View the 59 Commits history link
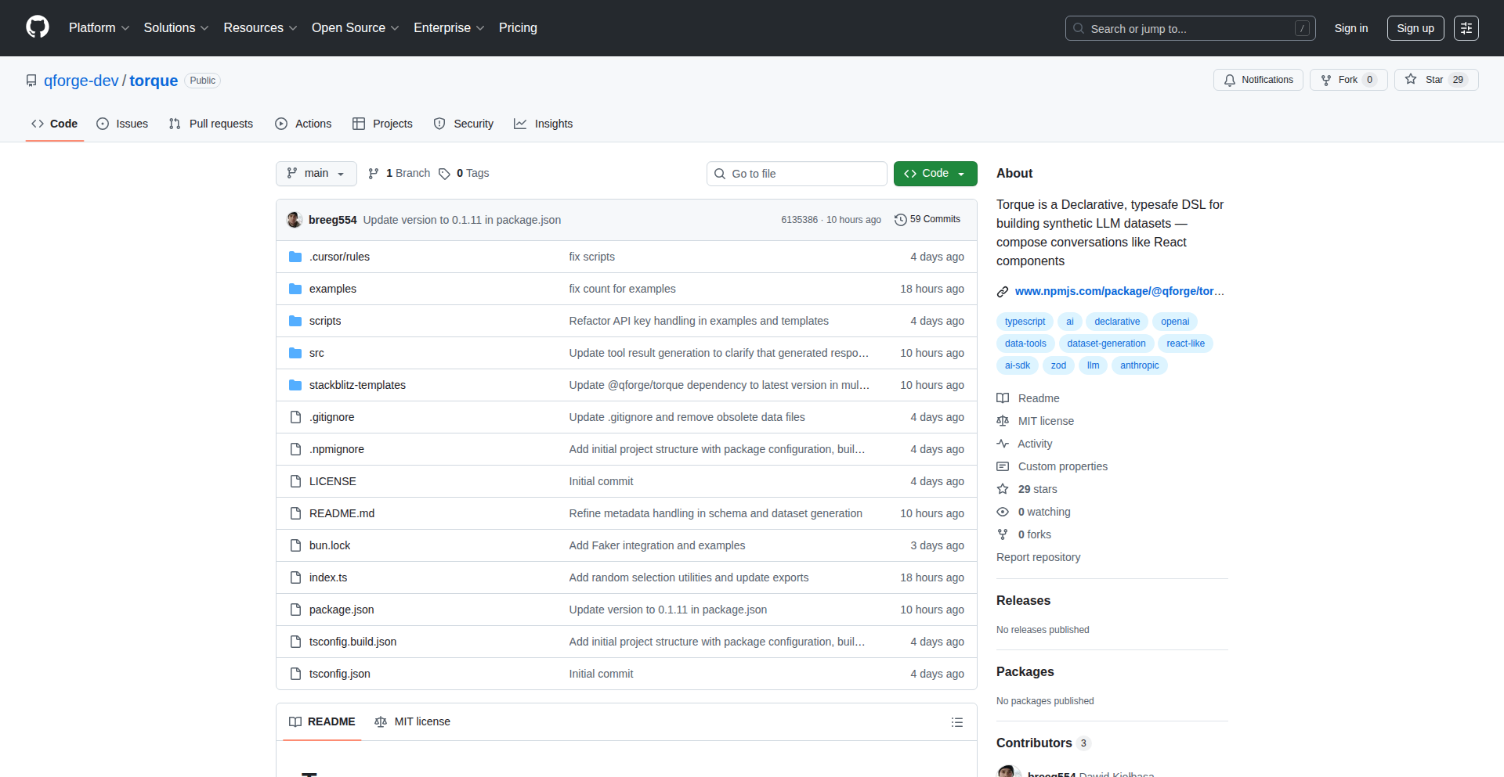Image resolution: width=1504 pixels, height=777 pixels. pyautogui.click(x=927, y=220)
